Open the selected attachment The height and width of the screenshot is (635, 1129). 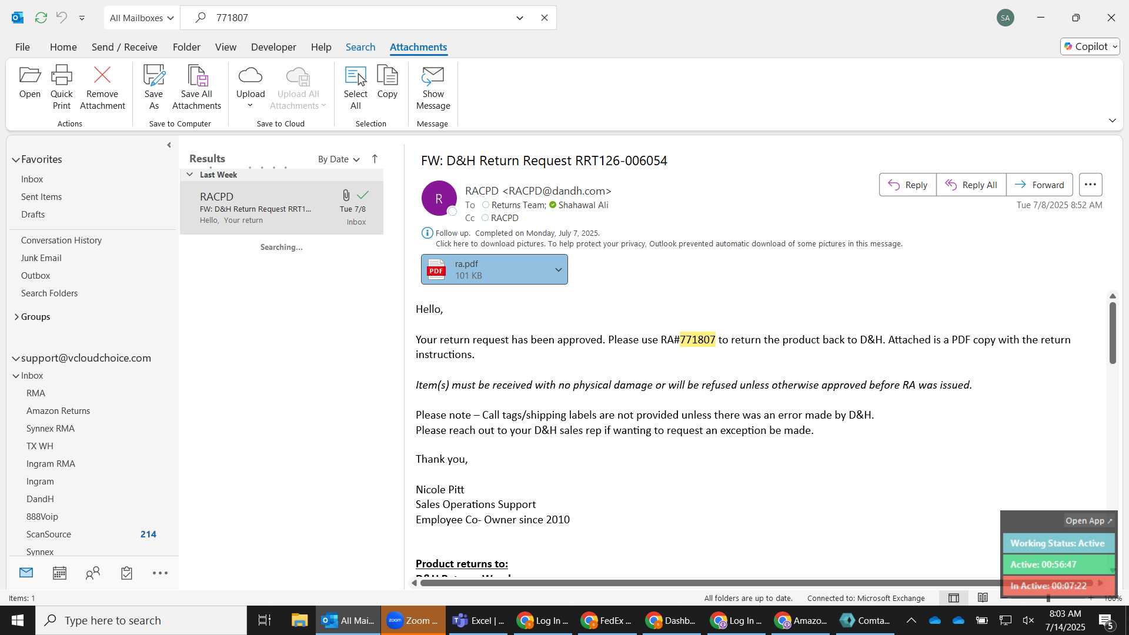(29, 82)
